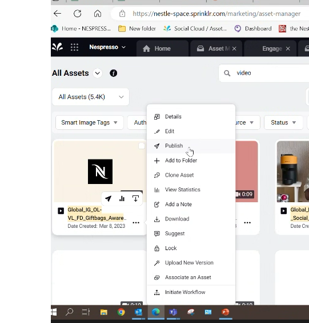Open the Dashboard bookmark

coord(253,28)
